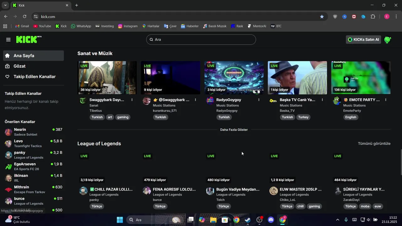Screen dimensions: 402x226
Task: Select the English tag under EMOTE PARTY
Action: click(351, 117)
